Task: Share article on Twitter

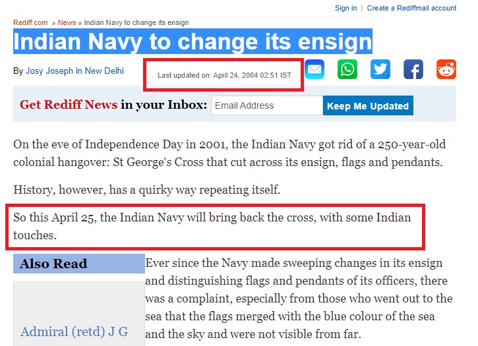Action: 380,69
